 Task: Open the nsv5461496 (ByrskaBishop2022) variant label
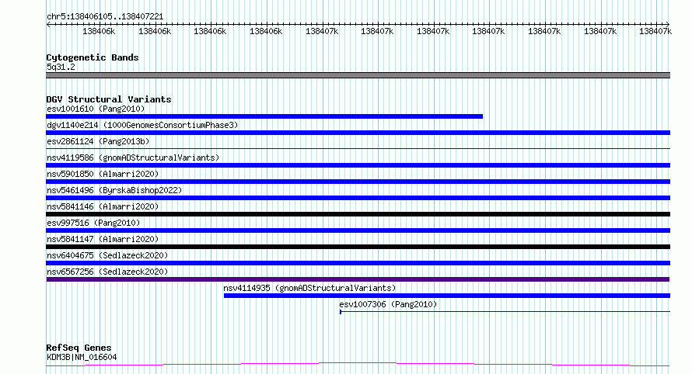[114, 190]
